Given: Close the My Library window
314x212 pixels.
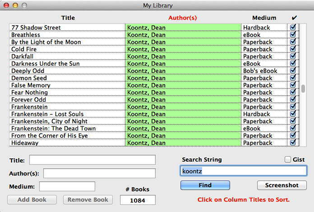Looking at the screenshot, I should 6,6.
